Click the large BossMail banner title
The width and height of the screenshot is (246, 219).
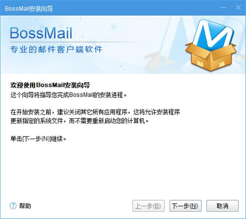41,33
